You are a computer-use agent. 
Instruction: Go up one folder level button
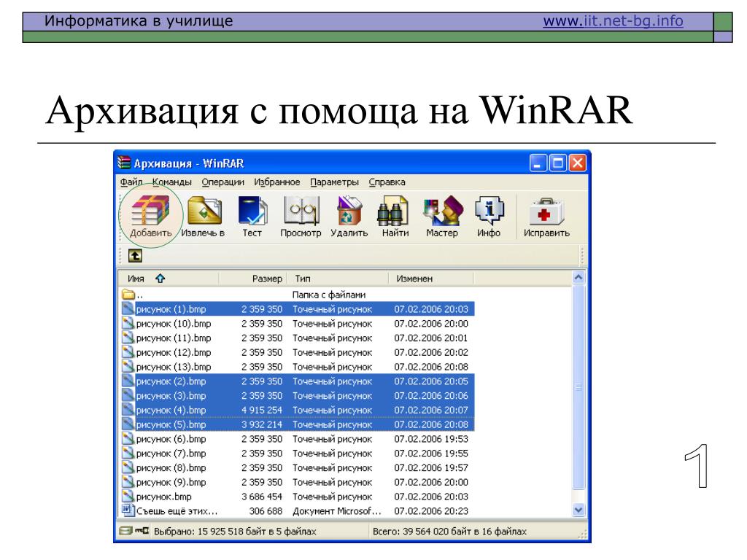click(x=135, y=256)
